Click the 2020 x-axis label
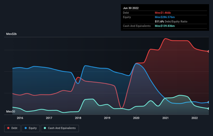 [x=136, y=118]
